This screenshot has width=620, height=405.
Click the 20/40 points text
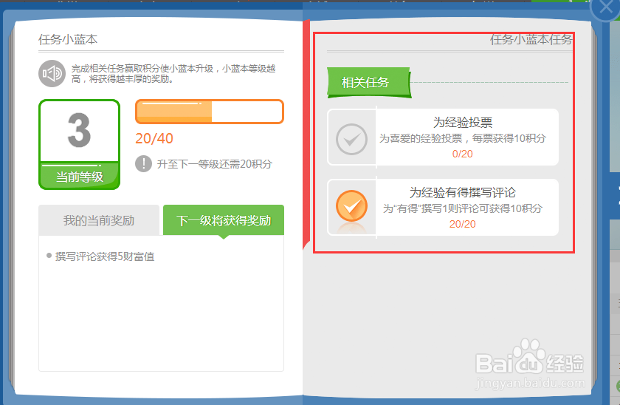click(154, 138)
